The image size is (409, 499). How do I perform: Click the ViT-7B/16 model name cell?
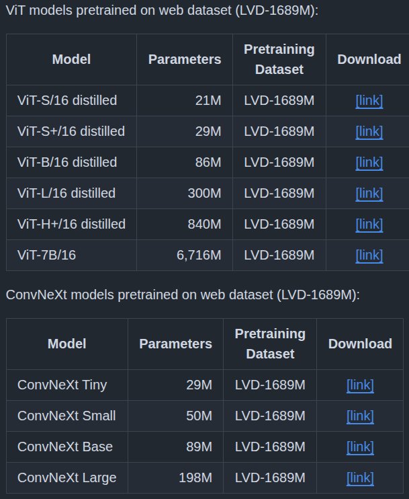46,256
